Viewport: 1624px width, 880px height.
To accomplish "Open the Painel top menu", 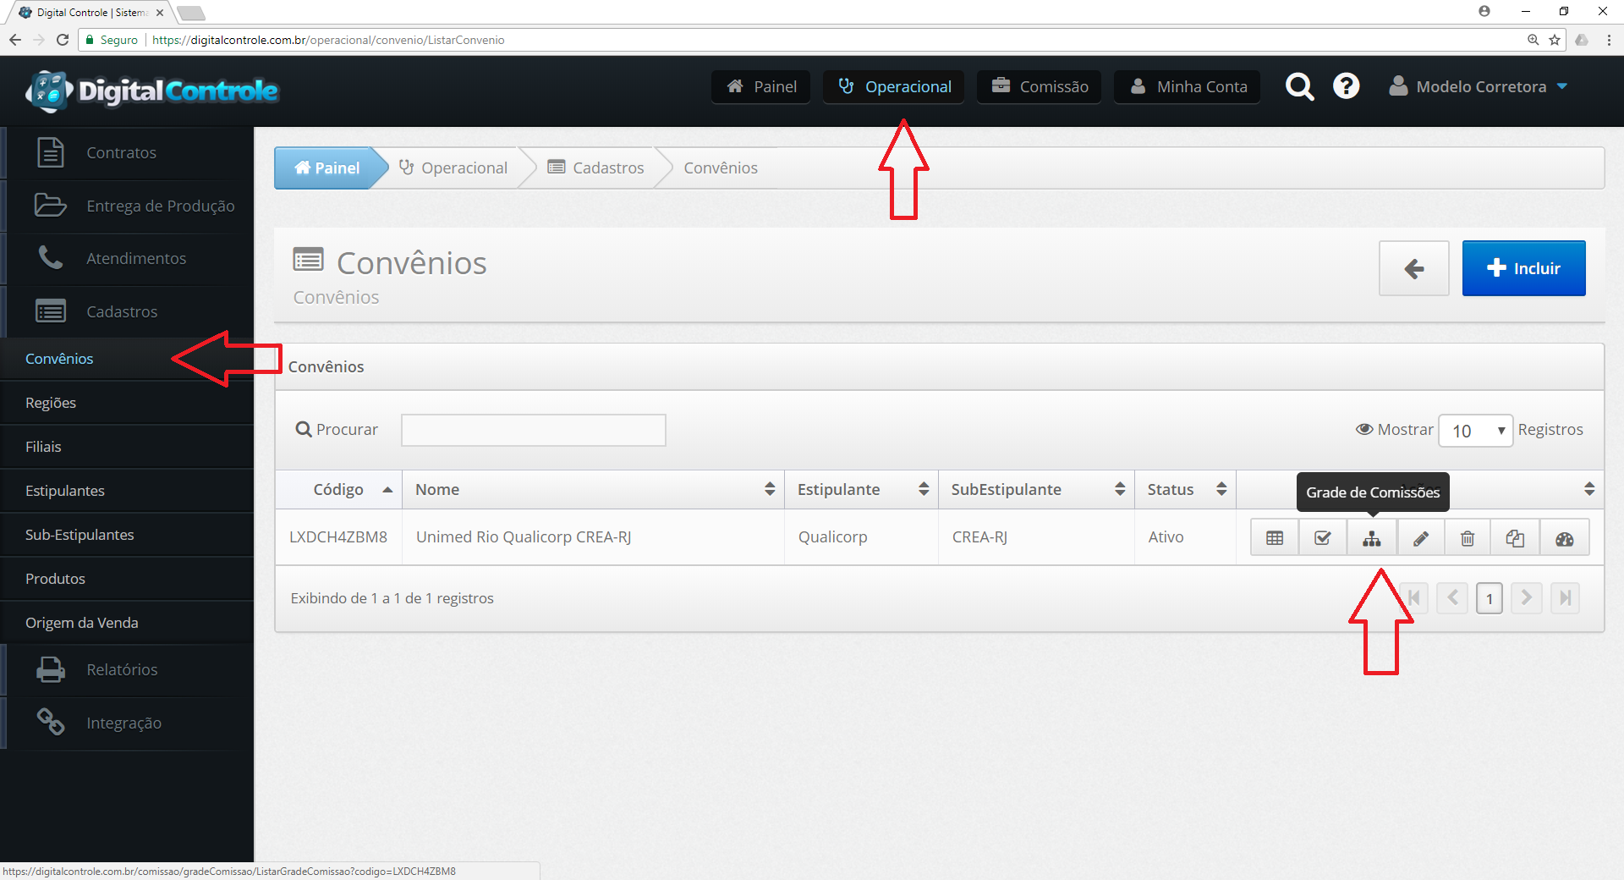I will 761,86.
